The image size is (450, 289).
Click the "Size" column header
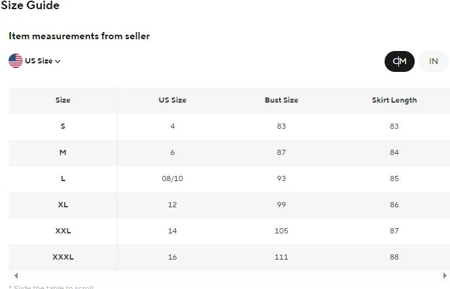[63, 100]
